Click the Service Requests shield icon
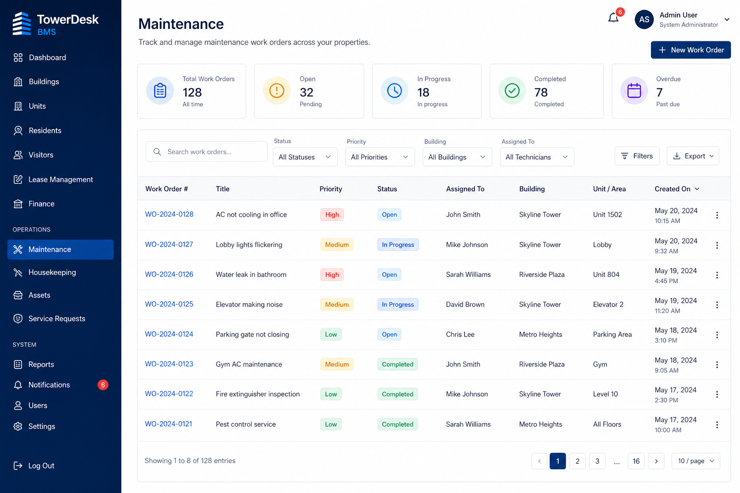This screenshot has width=740, height=493. pos(18,318)
